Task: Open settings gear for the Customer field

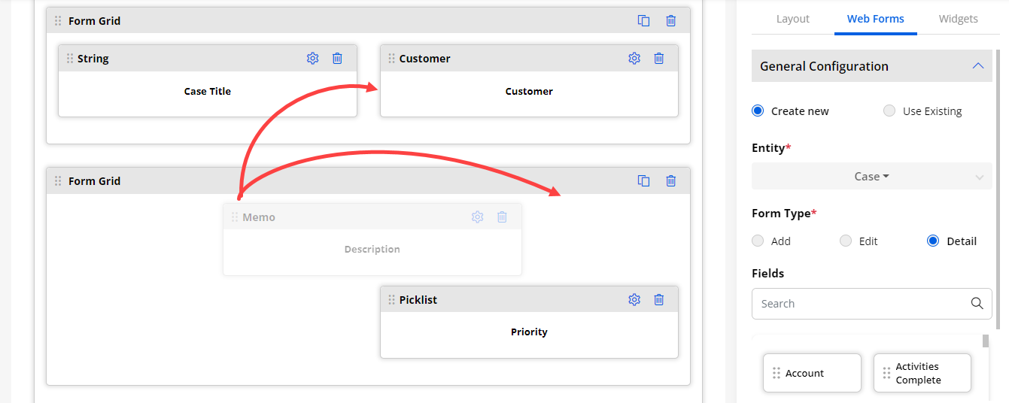Action: tap(634, 59)
